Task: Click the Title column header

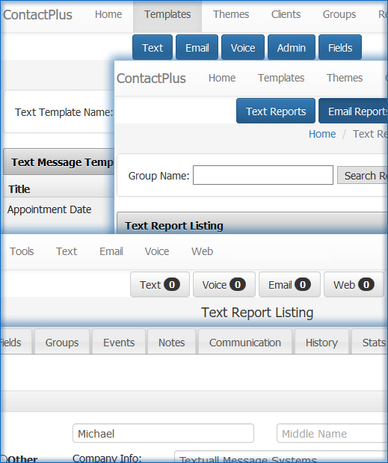Action: pos(19,189)
